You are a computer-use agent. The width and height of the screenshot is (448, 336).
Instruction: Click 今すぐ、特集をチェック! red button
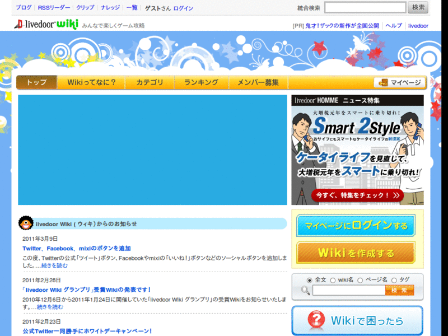coord(357,195)
